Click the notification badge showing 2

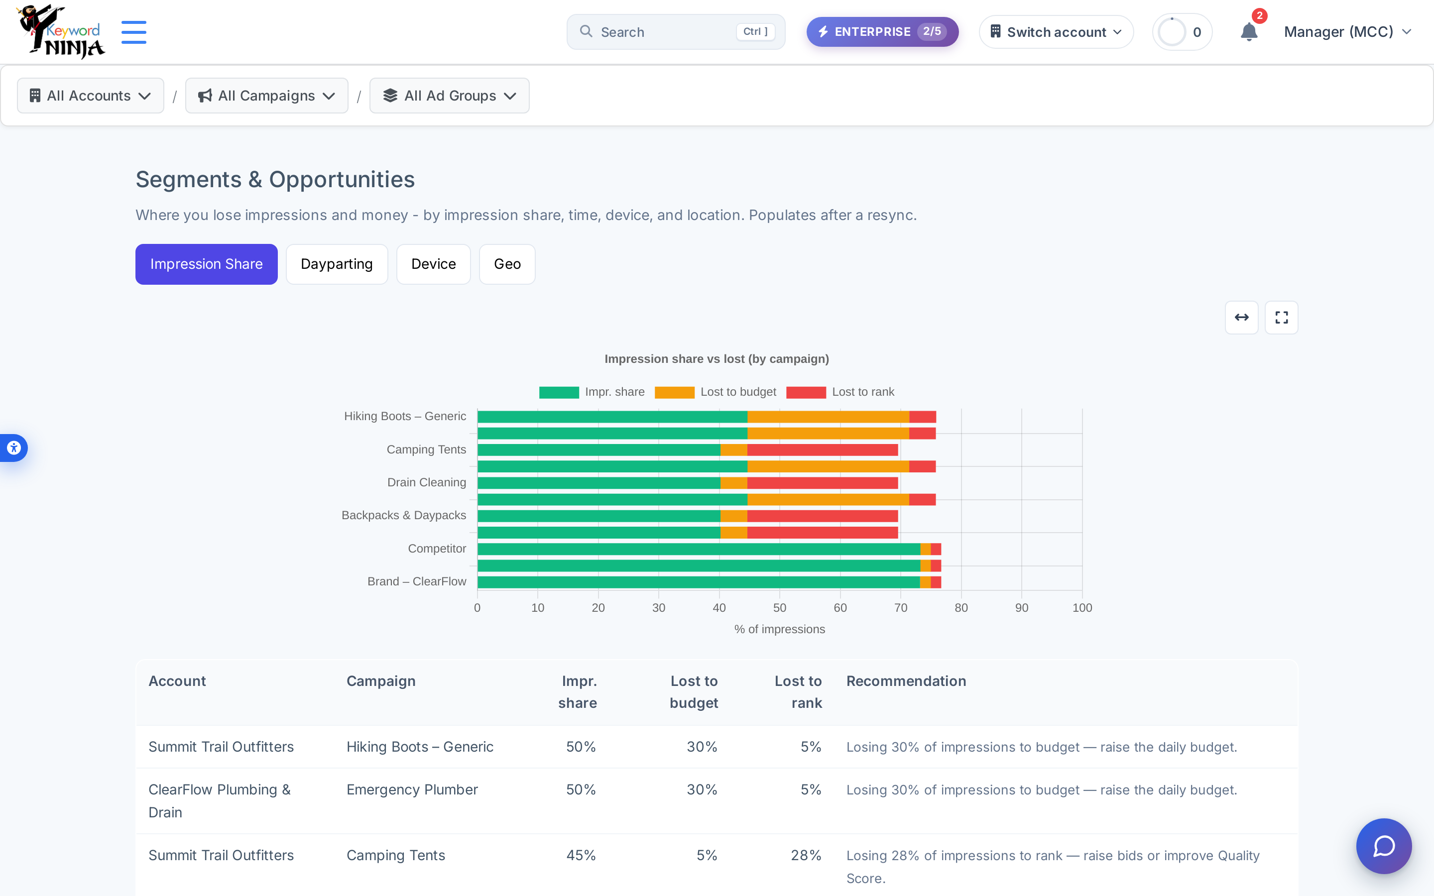pos(1259,16)
